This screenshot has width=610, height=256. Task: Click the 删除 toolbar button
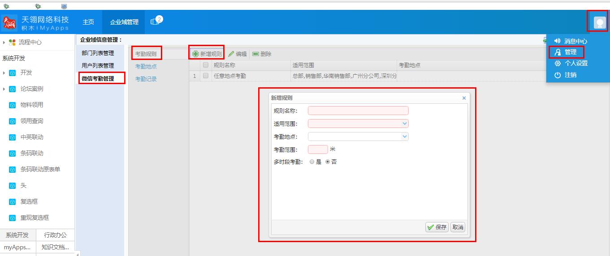click(262, 54)
